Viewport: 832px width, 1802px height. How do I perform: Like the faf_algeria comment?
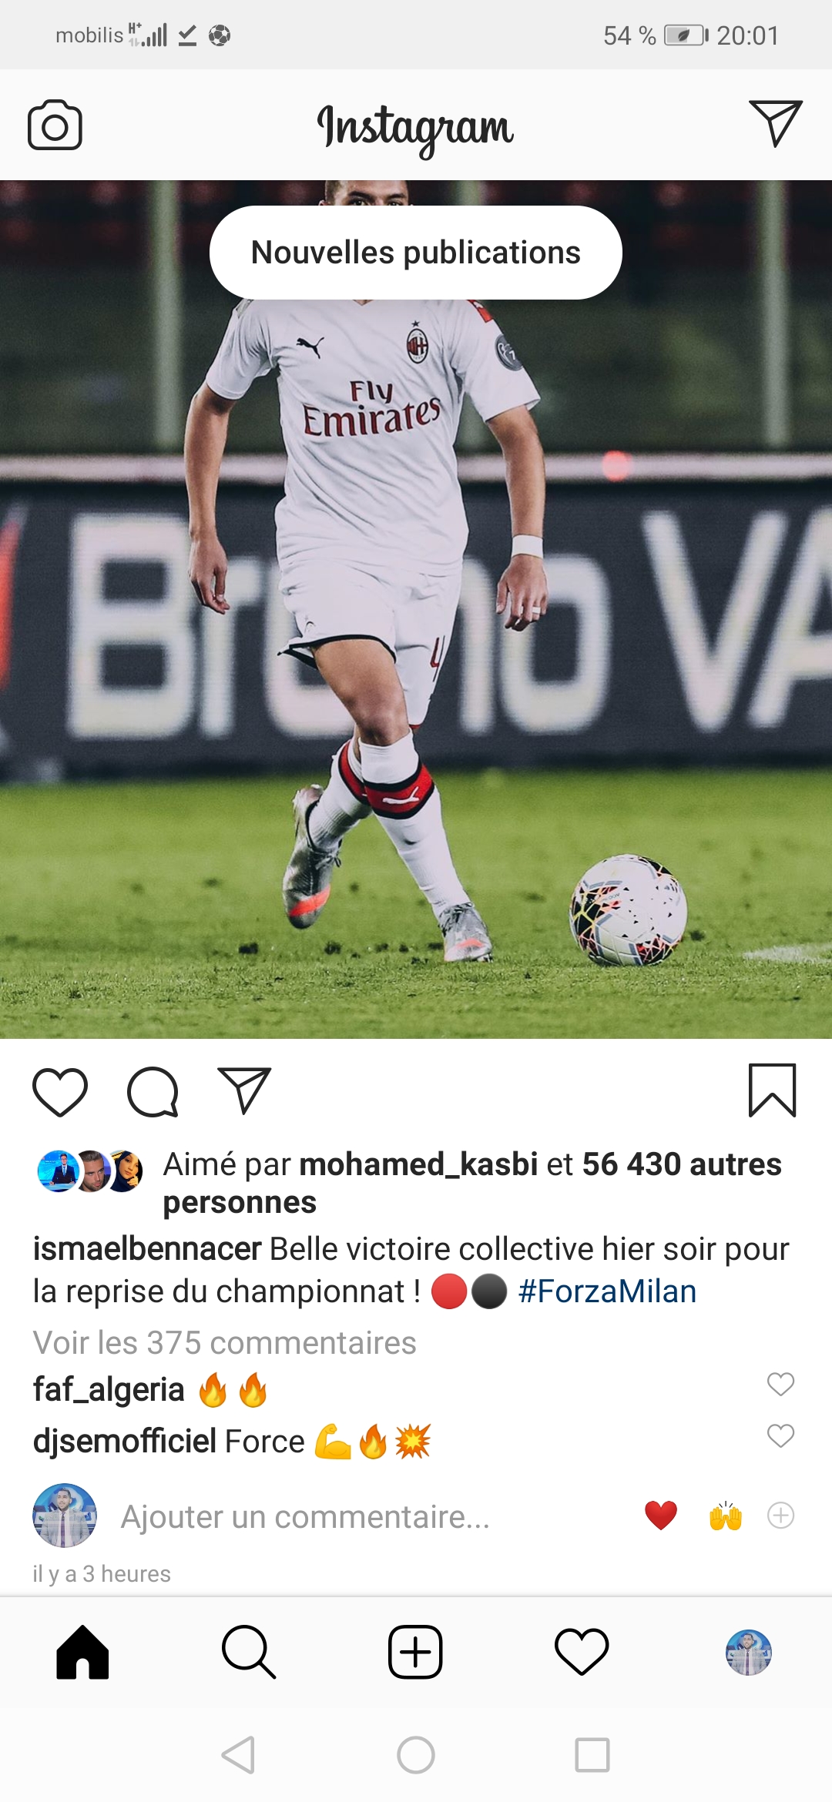point(780,1384)
